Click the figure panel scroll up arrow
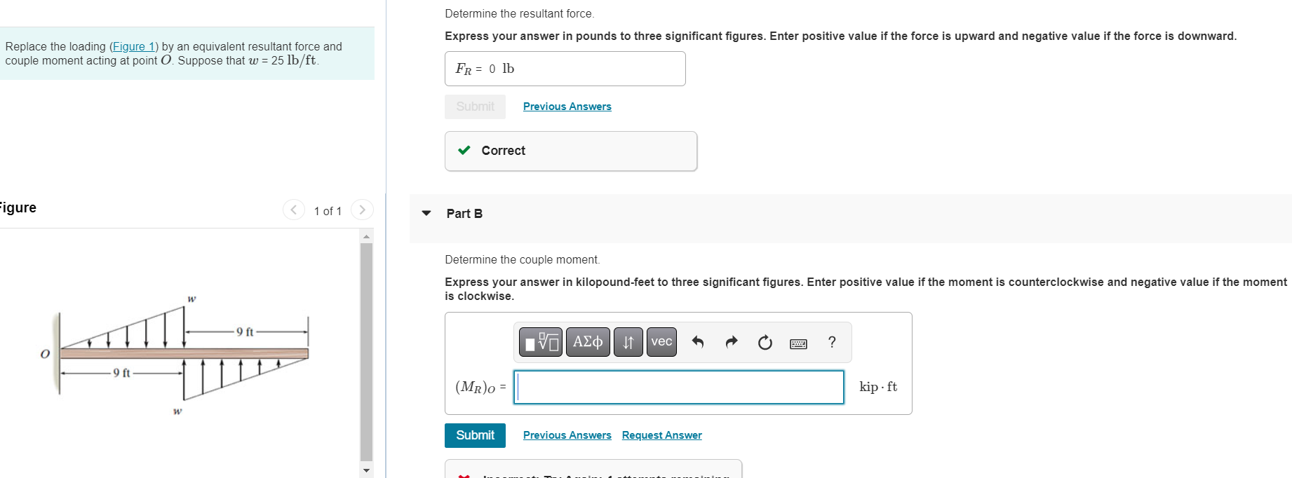 pos(366,237)
